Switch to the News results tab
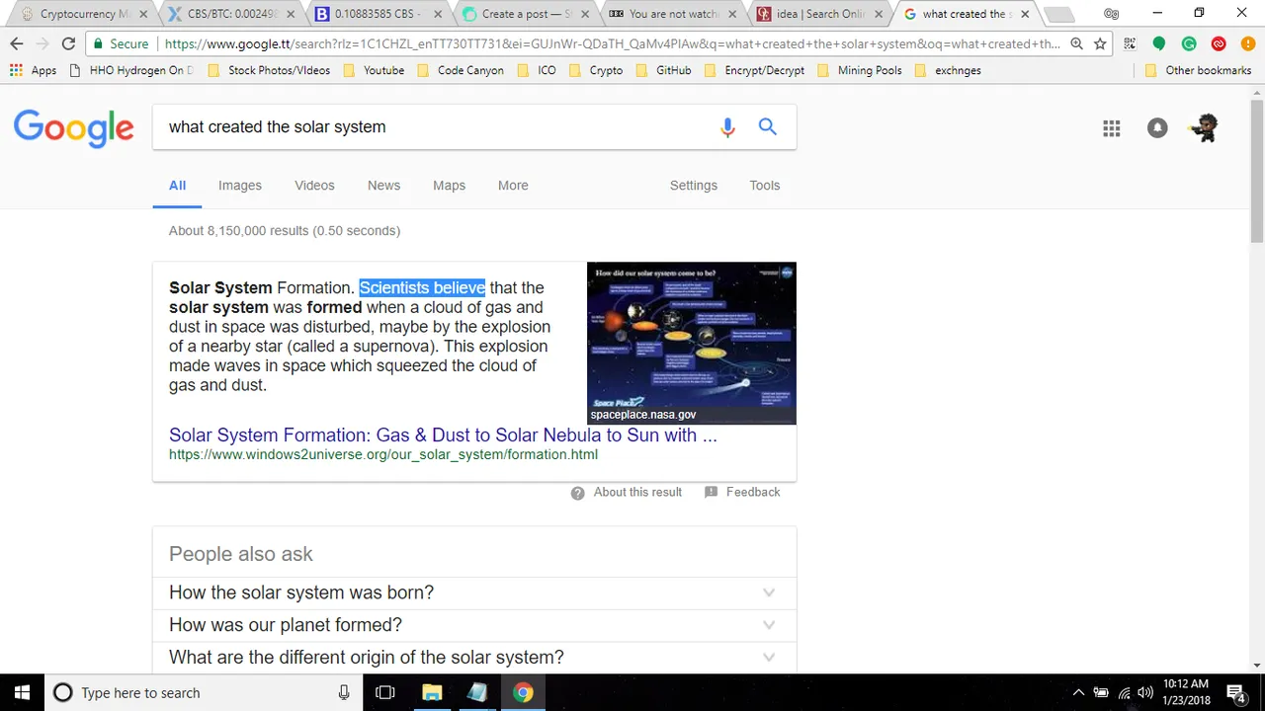Viewport: 1265px width, 711px height. (383, 186)
